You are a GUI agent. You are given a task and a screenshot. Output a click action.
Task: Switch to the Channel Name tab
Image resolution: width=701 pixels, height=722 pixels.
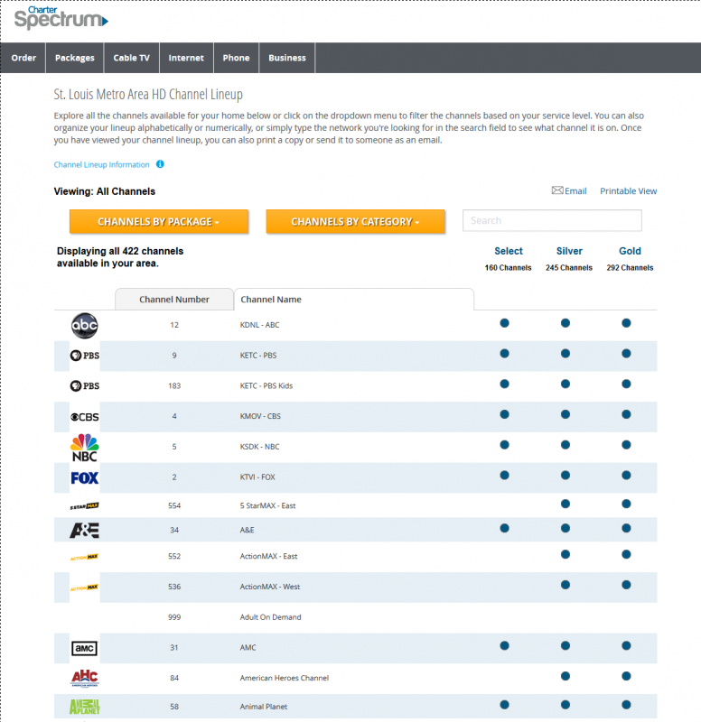[x=271, y=300]
